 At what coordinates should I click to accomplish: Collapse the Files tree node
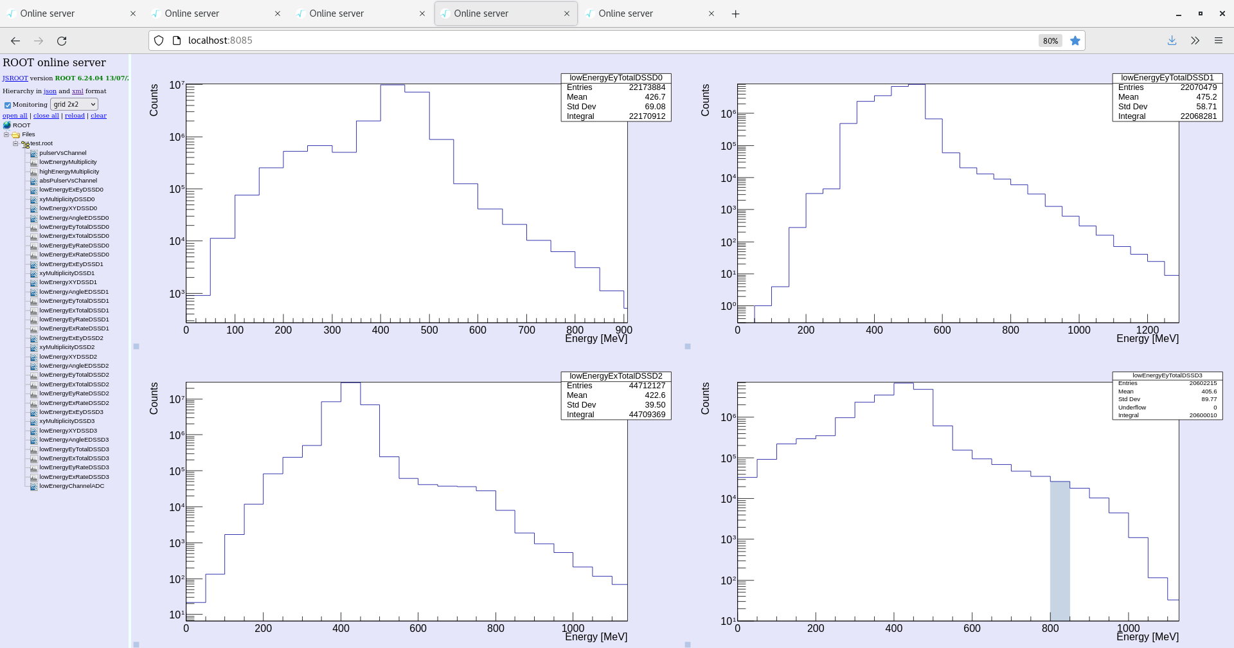point(6,134)
